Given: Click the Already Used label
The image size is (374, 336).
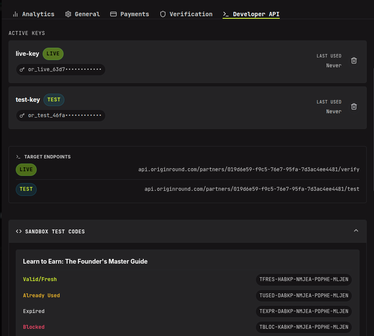Looking at the screenshot, I should [41, 296].
